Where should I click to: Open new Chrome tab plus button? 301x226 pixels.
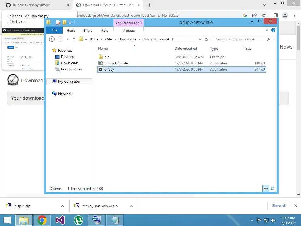150,5
